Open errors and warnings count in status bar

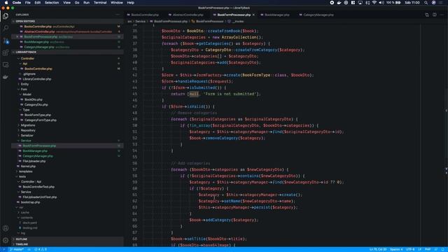pyautogui.click(x=41, y=249)
